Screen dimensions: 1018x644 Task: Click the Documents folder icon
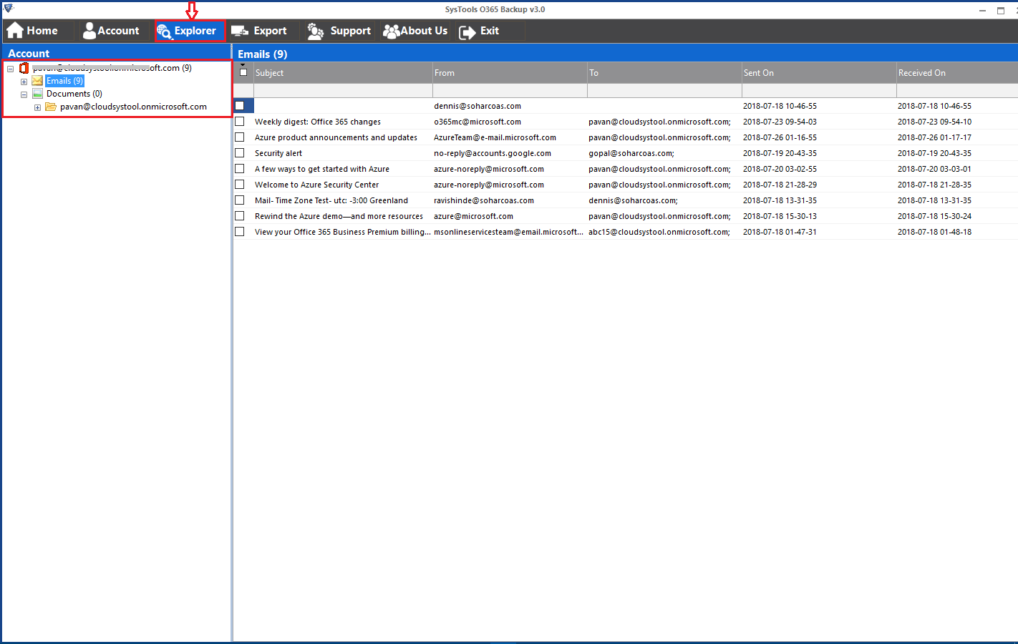[37, 94]
